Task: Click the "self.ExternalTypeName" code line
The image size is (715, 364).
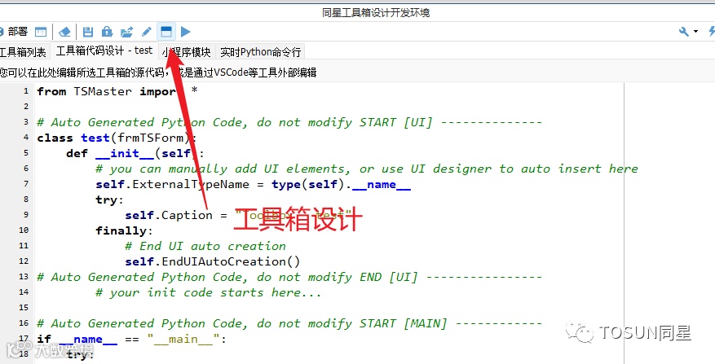Action: 253,185
